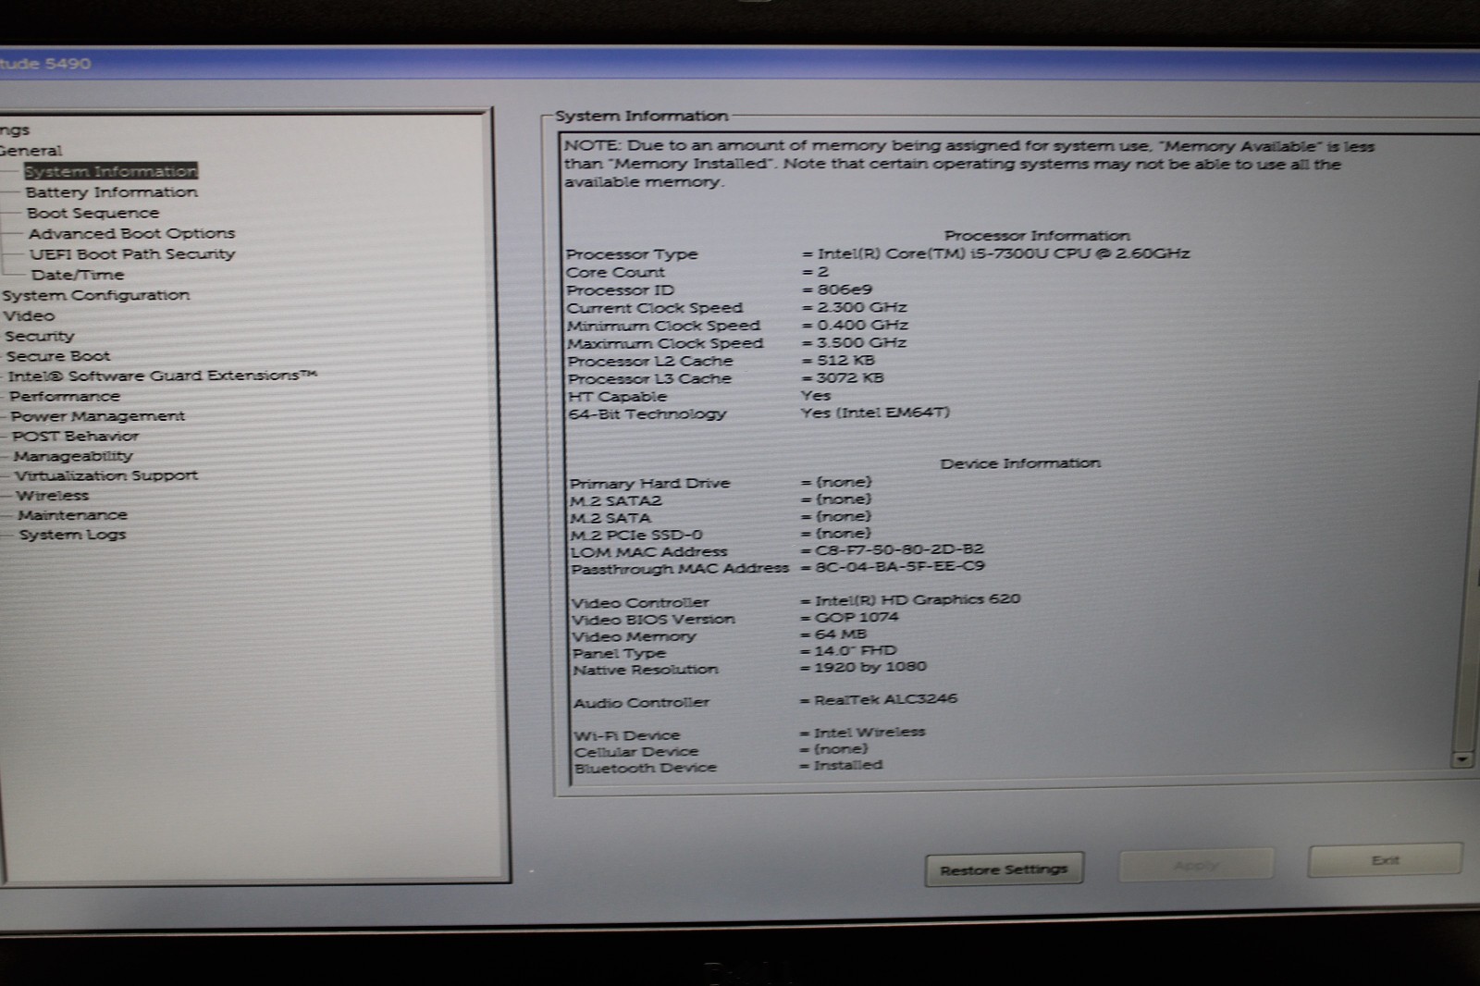Image resolution: width=1480 pixels, height=986 pixels.
Task: Click the Processor ID value 806e9
Action: [x=844, y=290]
